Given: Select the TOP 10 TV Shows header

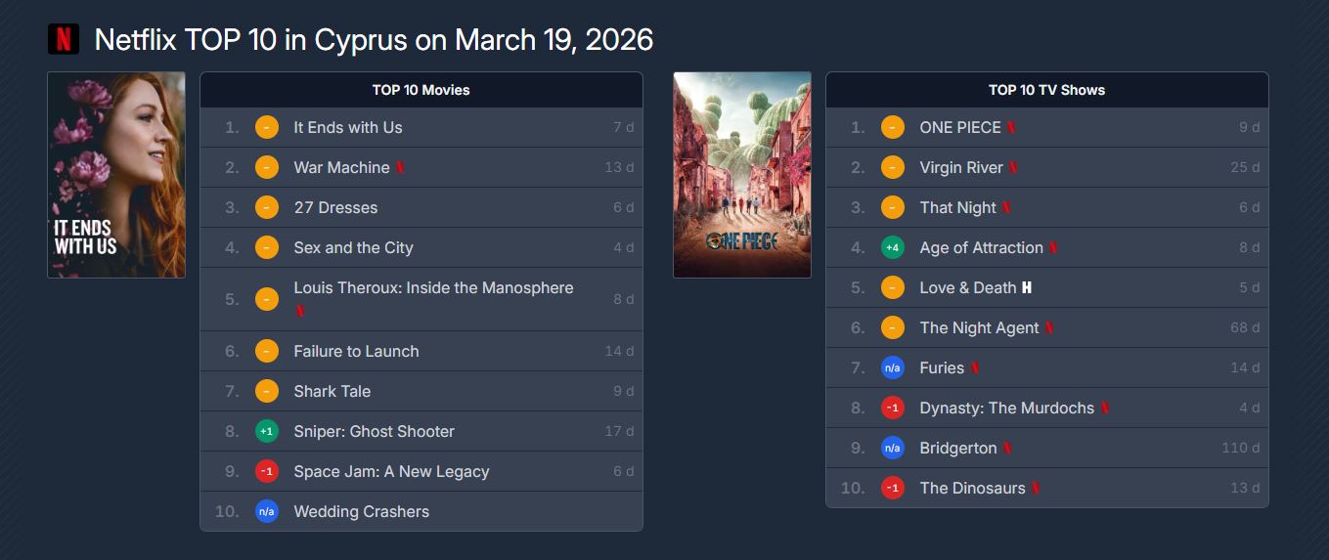Looking at the screenshot, I should click(x=1046, y=90).
